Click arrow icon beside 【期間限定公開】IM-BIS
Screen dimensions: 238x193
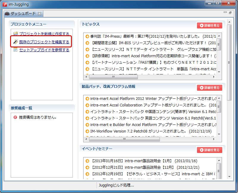point(87,43)
